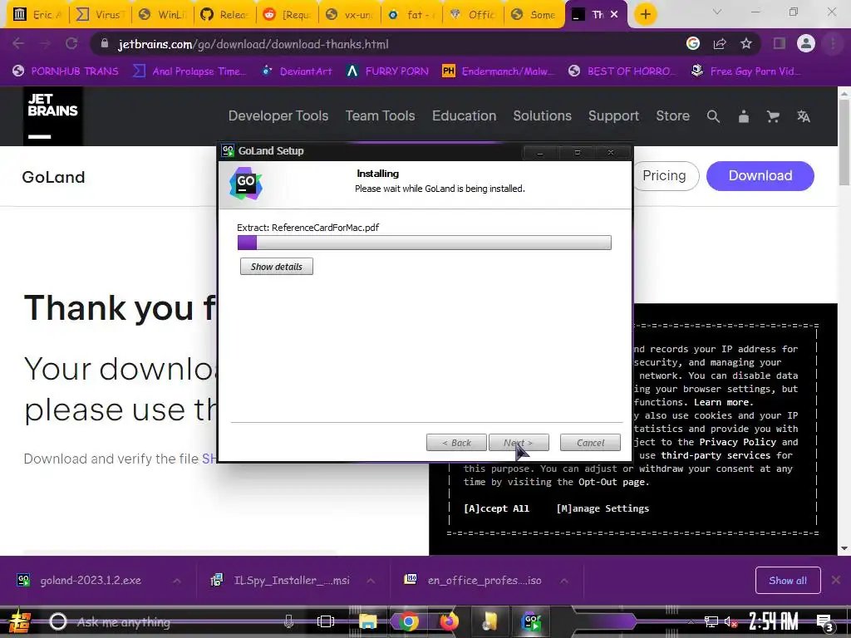Expand goland-2023.1.2.exe download options
The image size is (851, 638).
click(177, 581)
